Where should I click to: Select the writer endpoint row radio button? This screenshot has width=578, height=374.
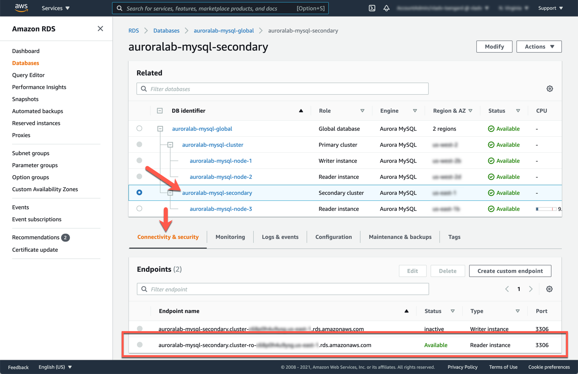pyautogui.click(x=140, y=329)
